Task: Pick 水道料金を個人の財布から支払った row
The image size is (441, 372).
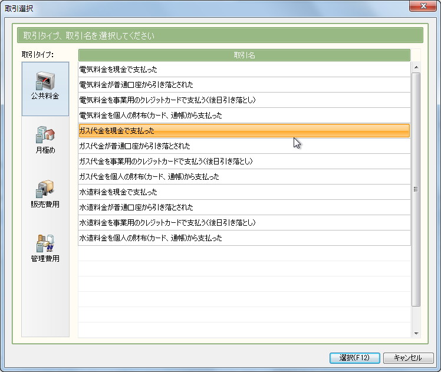Action: click(x=244, y=238)
